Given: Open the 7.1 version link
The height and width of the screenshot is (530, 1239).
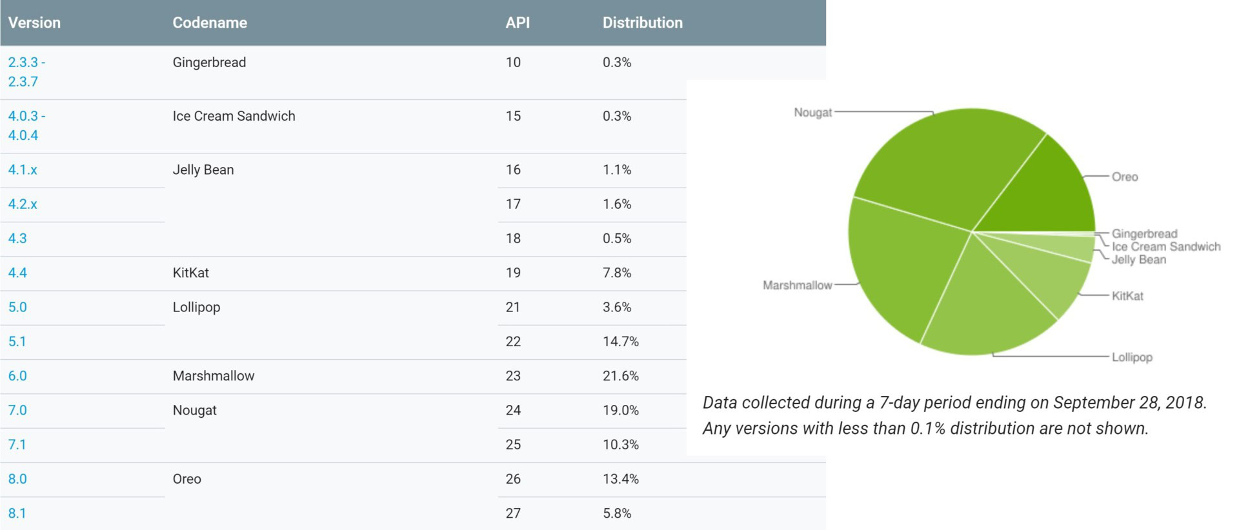Looking at the screenshot, I should coord(17,444).
